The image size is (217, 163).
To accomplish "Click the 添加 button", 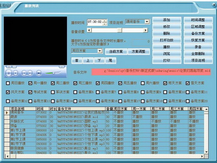I will coord(167,20).
